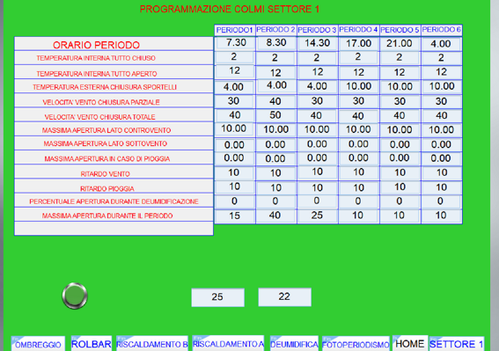This screenshot has height=351, width=499.
Task: Edit Periodo 3 ritardo pioggia value
Action: pyautogui.click(x=318, y=187)
